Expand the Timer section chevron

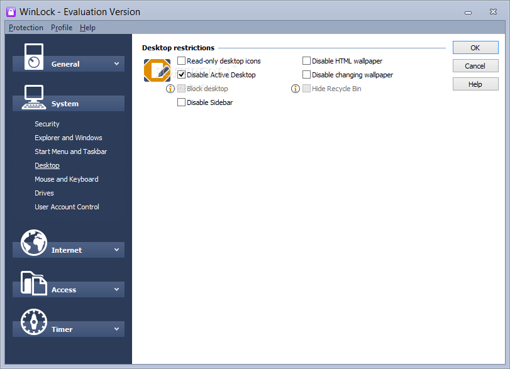pos(117,329)
